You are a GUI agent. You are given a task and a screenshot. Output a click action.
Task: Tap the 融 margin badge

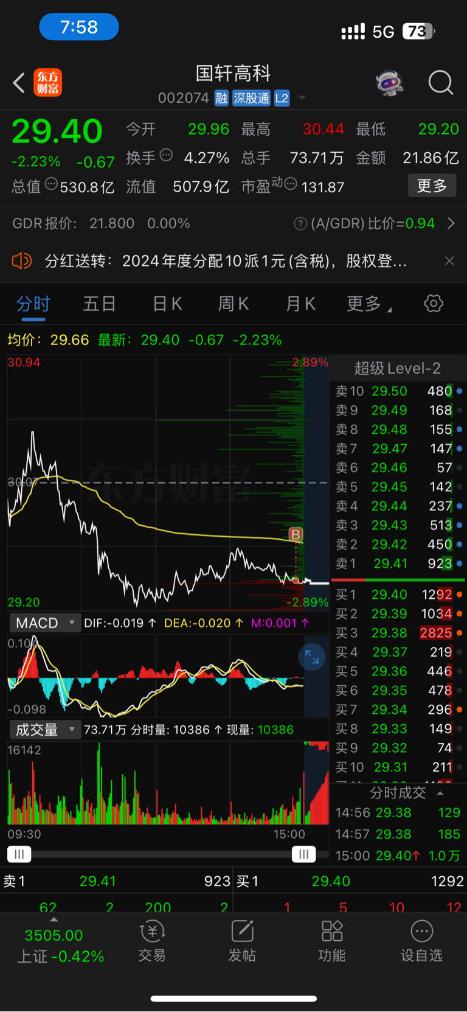[x=221, y=99]
